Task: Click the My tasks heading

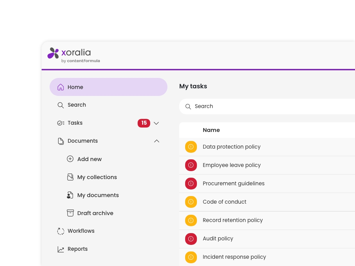Action: coord(193,86)
